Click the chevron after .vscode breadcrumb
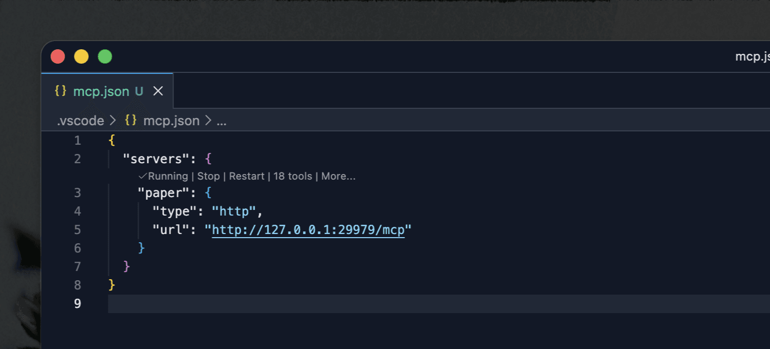 pyautogui.click(x=114, y=121)
